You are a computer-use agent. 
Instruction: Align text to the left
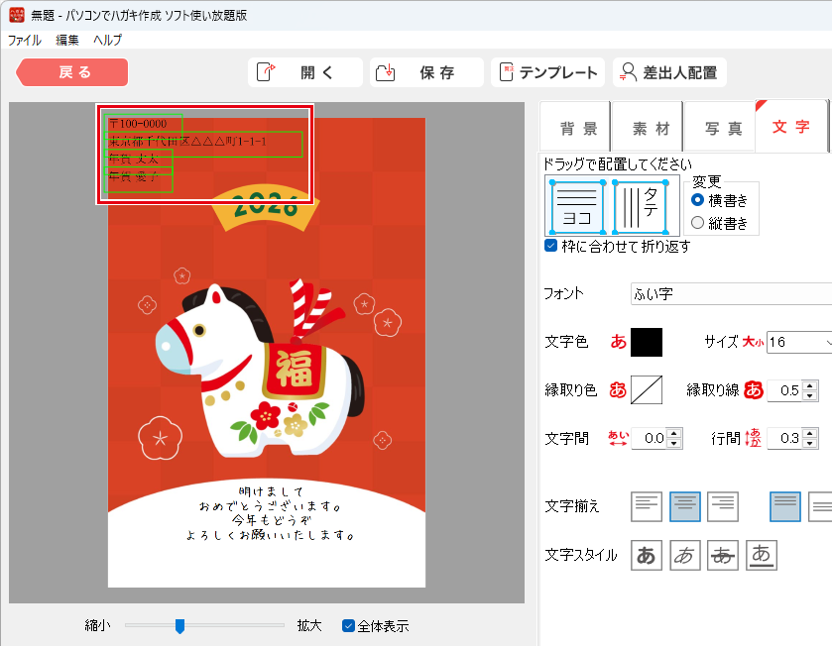(x=647, y=506)
